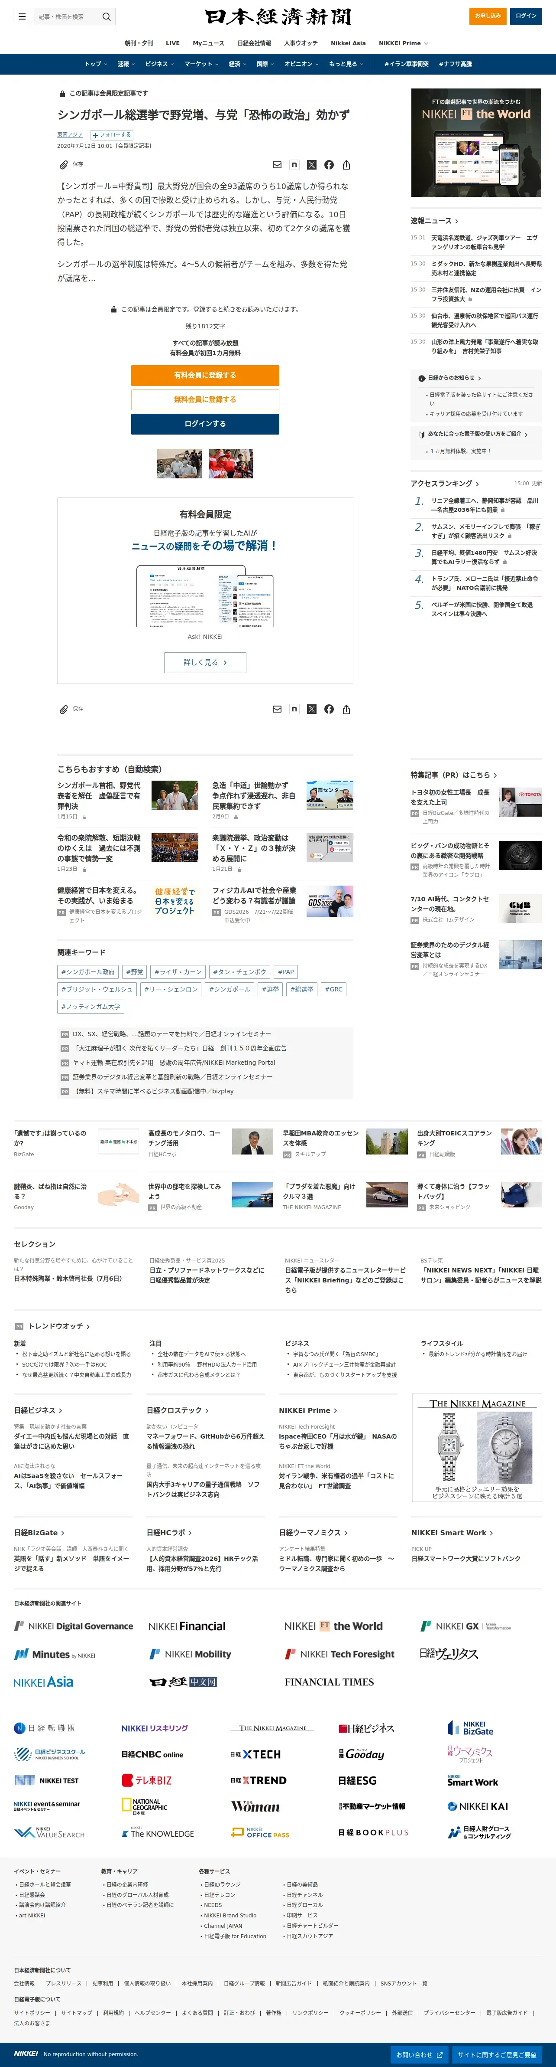The image size is (556, 2067).
Task: Open the NIKKEI Value Search logo
Action: click(49, 1833)
